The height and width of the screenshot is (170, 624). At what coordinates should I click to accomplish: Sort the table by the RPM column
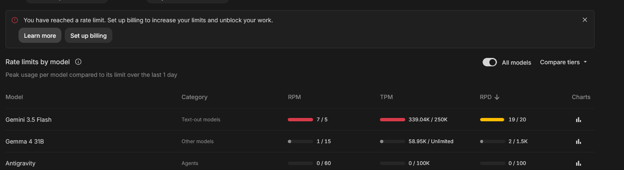click(295, 97)
